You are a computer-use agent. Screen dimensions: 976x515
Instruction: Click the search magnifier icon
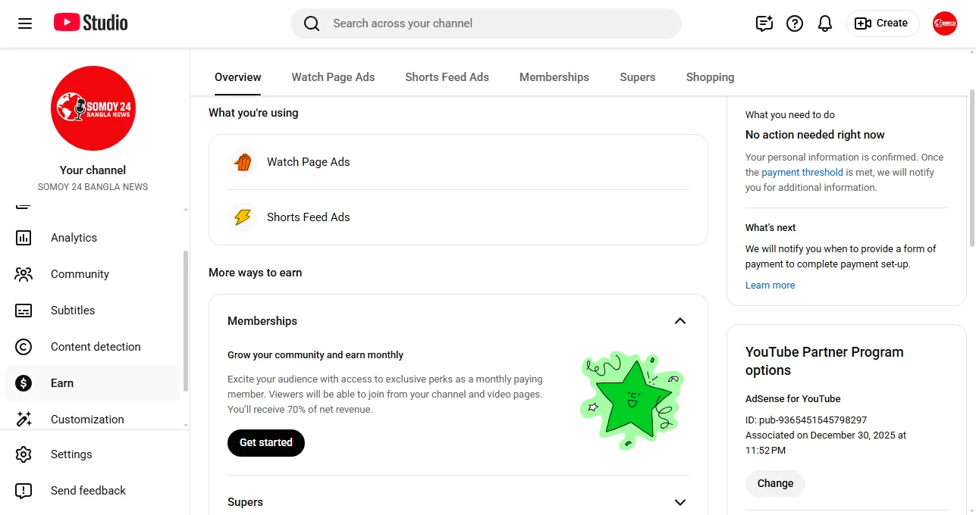point(312,23)
